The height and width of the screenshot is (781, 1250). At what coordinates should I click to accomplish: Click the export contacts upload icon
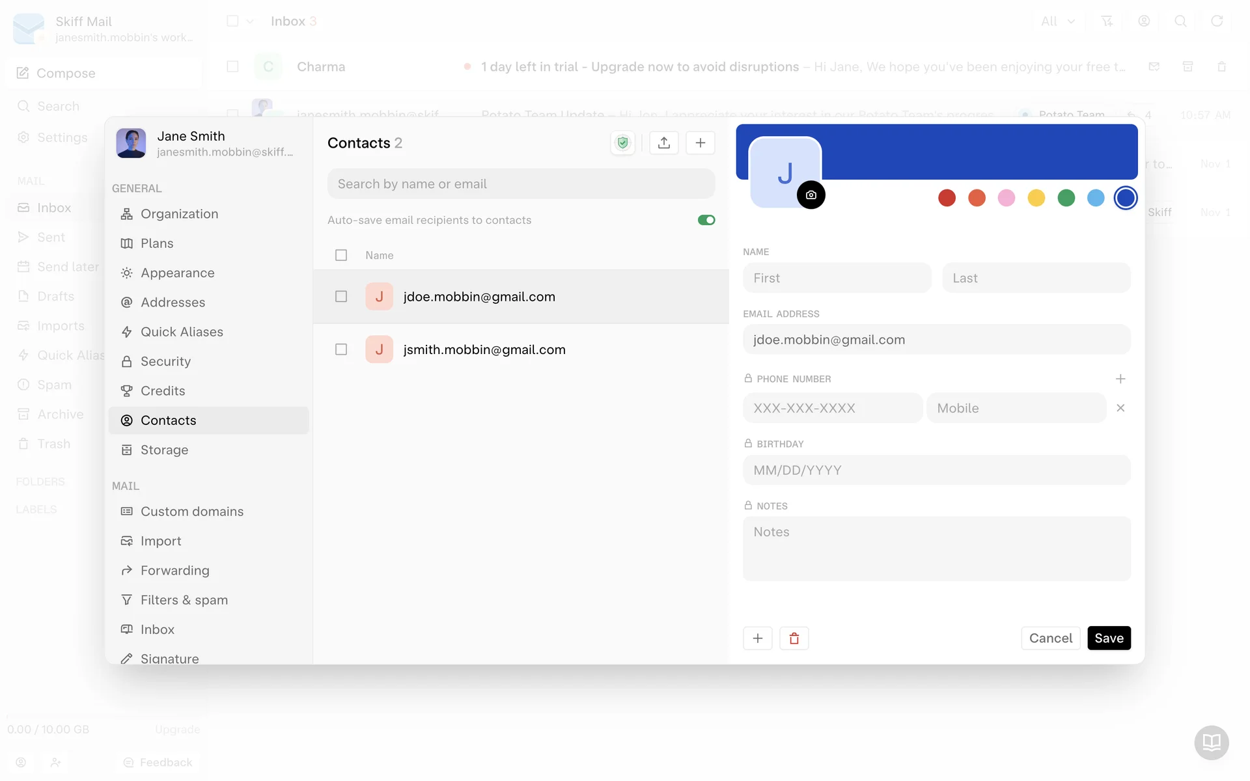pos(663,143)
